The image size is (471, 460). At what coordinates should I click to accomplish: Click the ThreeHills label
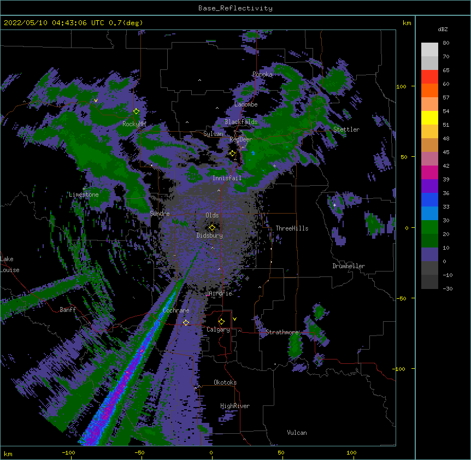tap(292, 228)
